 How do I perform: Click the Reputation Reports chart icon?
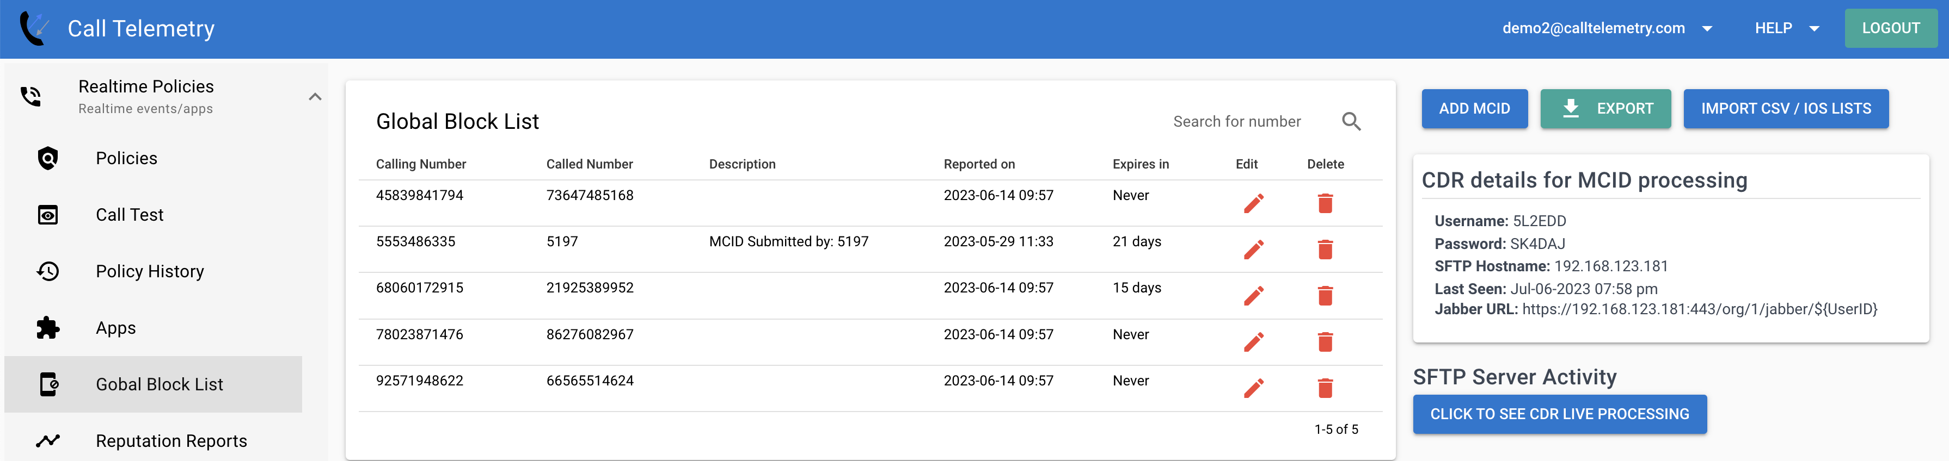[x=48, y=440]
